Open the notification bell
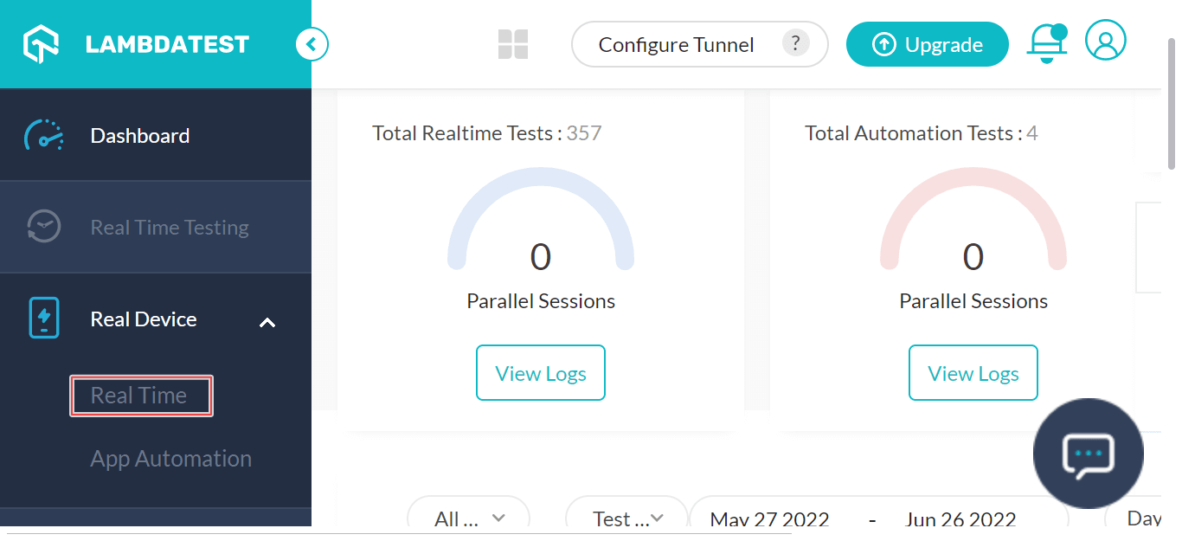The image size is (1182, 541). (x=1046, y=43)
